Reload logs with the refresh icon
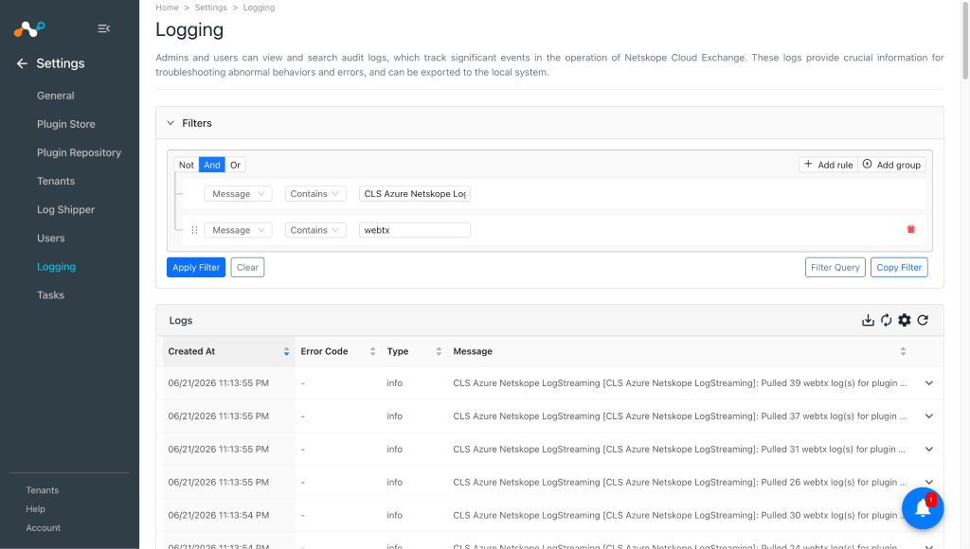This screenshot has width=970, height=549. [923, 320]
